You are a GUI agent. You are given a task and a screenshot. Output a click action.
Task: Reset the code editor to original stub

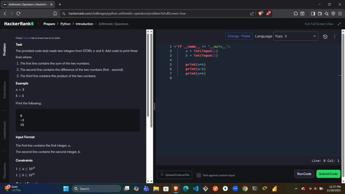click(x=325, y=36)
